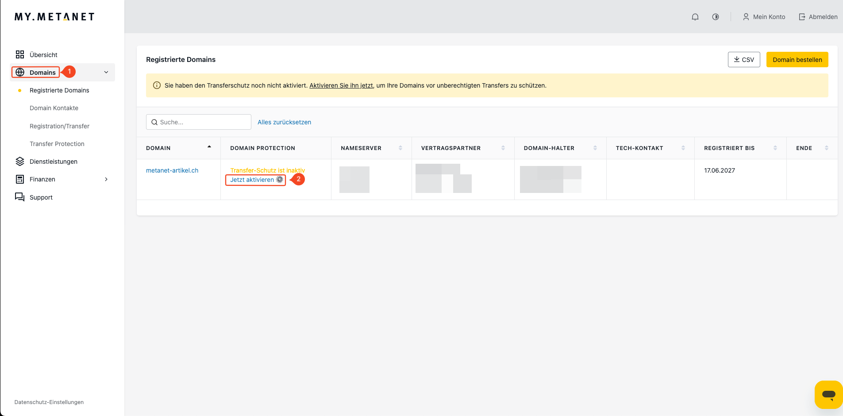Screen dimensions: 843x416
Task: Sort by Nameserver column arrows
Action: [x=400, y=148]
